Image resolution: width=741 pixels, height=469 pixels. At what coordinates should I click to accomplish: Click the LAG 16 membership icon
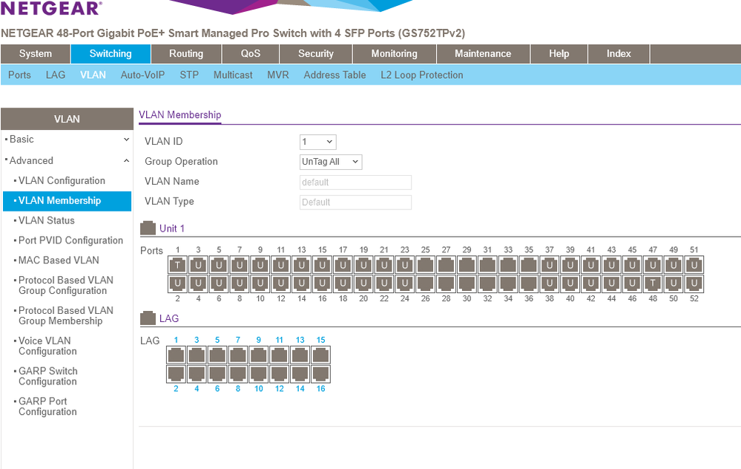(x=321, y=374)
